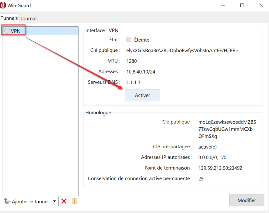Click the add tunnel icon with green plus
This screenshot has width=269, height=213.
tap(8, 201)
